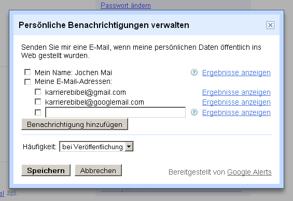Click help icon beside empty email field
This screenshot has width=293, height=201.
coord(194,112)
